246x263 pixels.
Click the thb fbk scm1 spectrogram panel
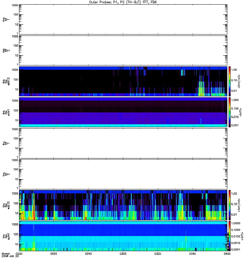click(x=123, y=112)
